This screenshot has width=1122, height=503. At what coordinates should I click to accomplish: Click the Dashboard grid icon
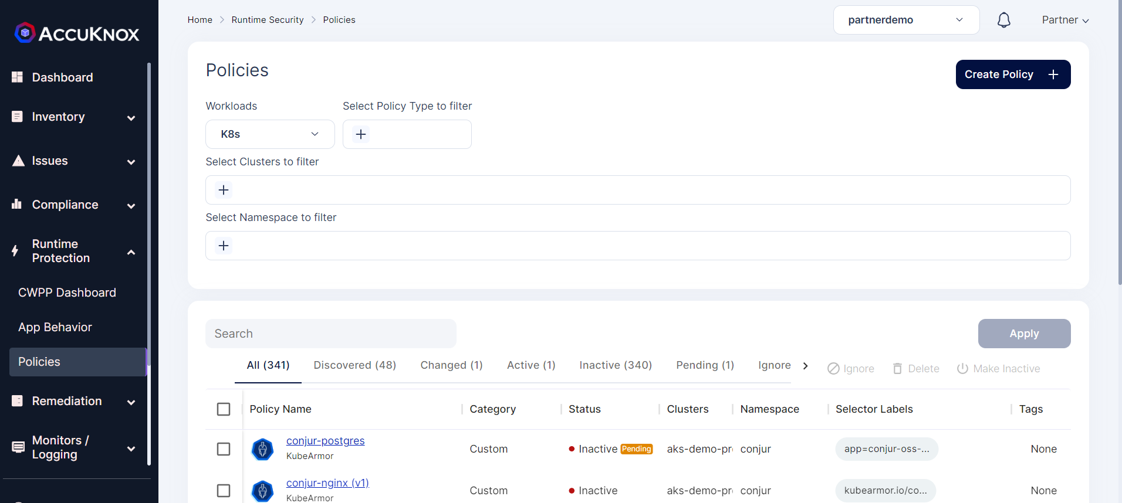pyautogui.click(x=18, y=77)
